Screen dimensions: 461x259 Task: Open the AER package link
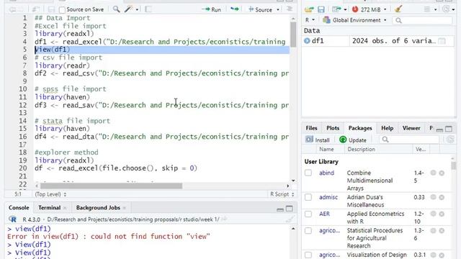[x=325, y=214]
